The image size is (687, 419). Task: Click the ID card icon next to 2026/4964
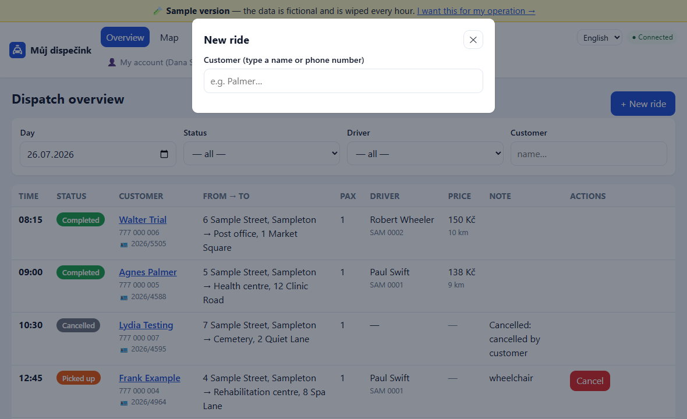point(124,403)
